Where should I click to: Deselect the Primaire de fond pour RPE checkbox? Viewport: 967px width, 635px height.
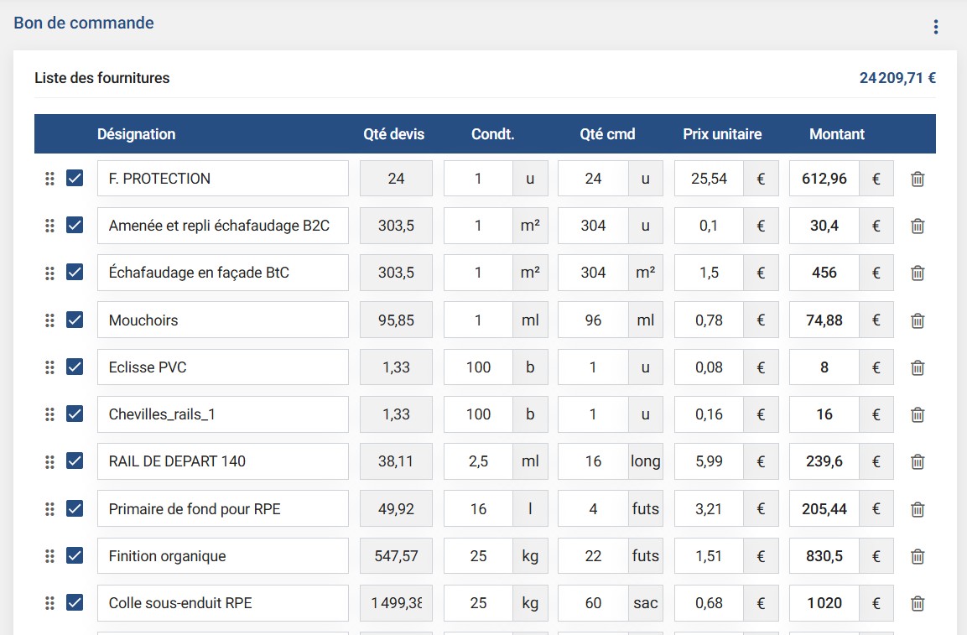point(75,508)
